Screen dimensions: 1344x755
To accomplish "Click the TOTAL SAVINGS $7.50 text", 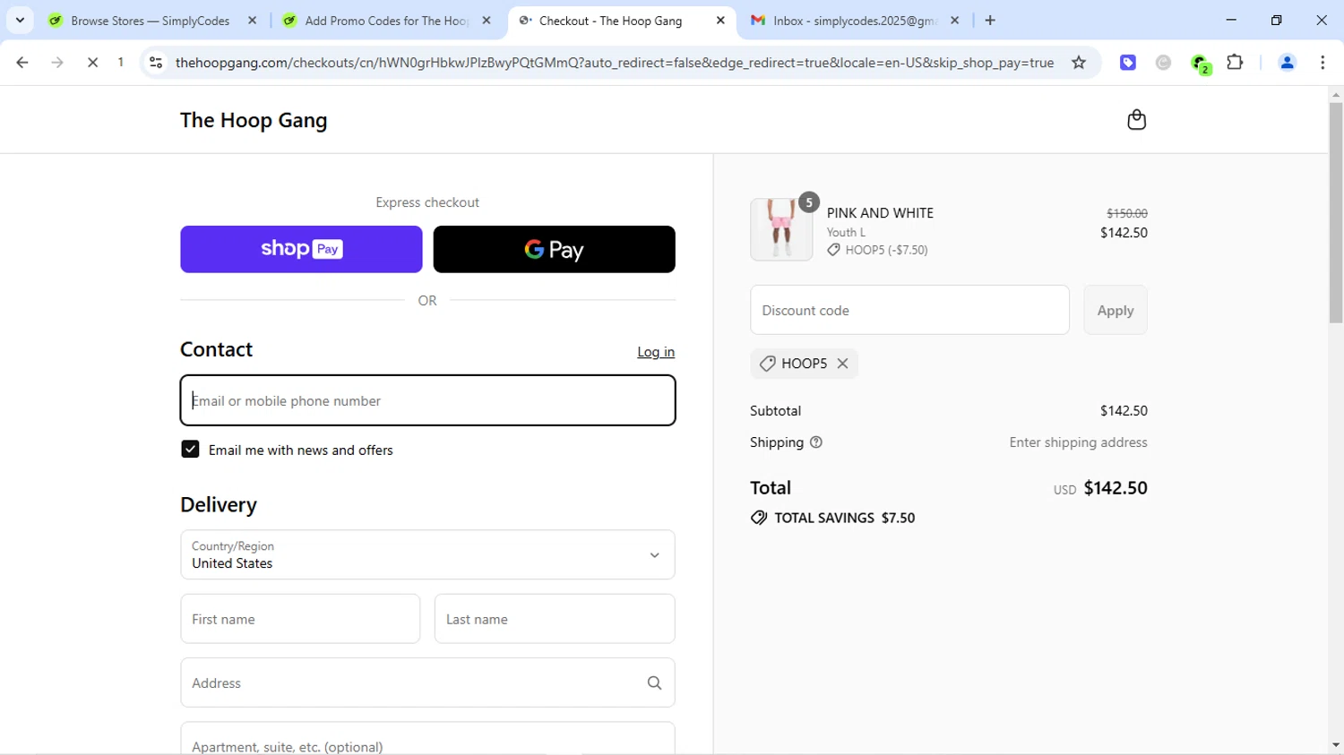I will [x=844, y=518].
